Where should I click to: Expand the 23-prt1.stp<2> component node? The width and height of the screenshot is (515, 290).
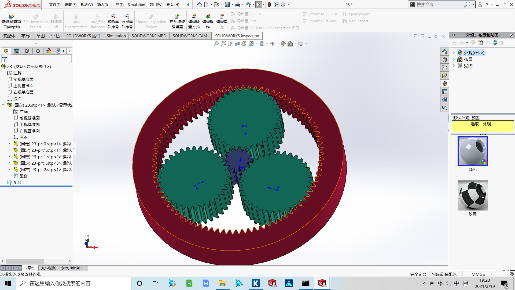[9, 157]
